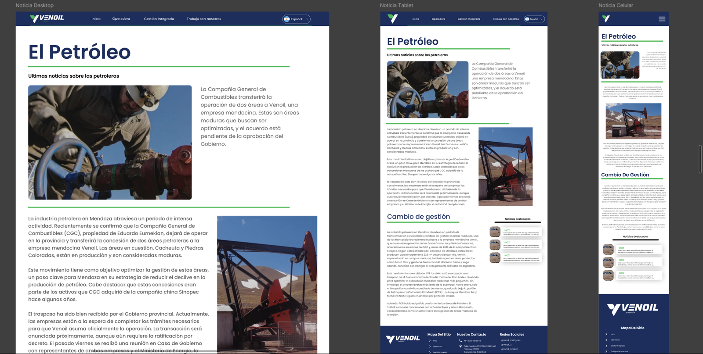The height and width of the screenshot is (354, 703).
Task: Click the phone icon in tablet footer
Action: pos(460,340)
